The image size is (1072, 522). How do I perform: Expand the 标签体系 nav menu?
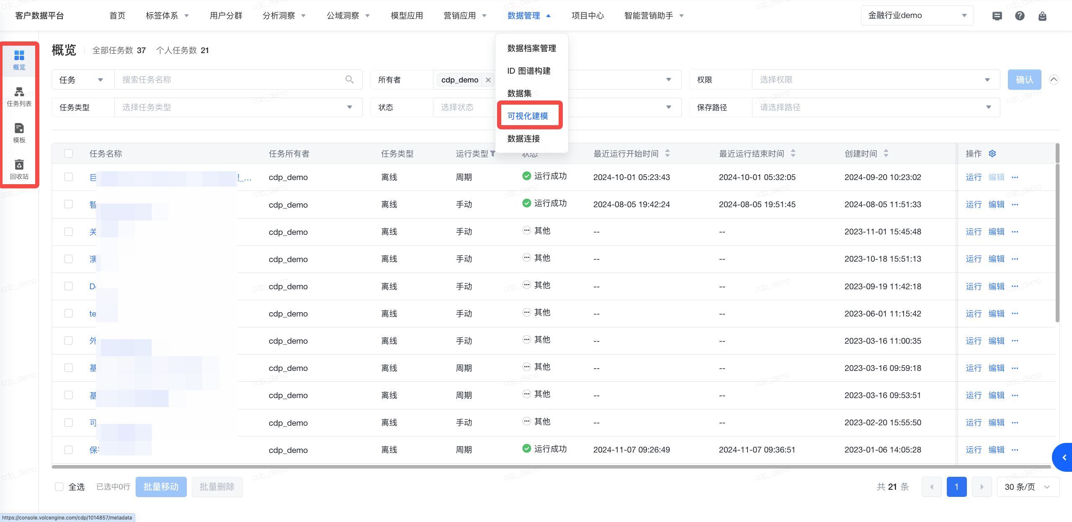[x=167, y=15]
